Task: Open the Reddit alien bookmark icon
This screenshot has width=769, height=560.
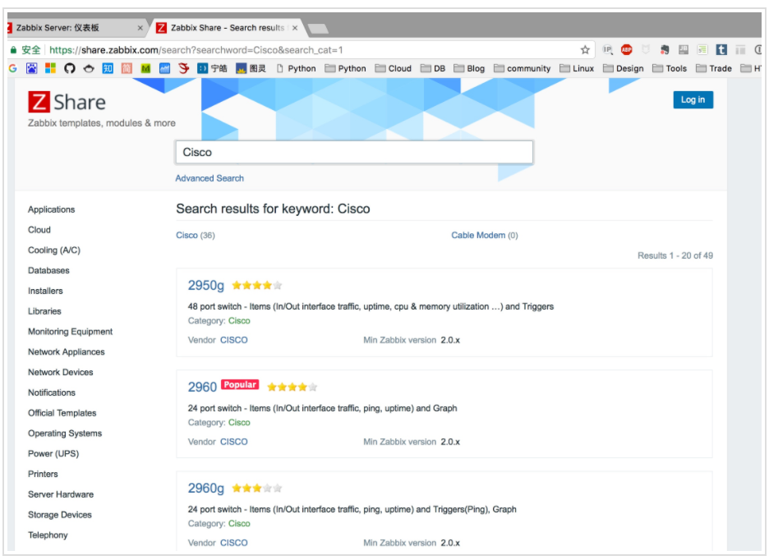Action: point(88,69)
